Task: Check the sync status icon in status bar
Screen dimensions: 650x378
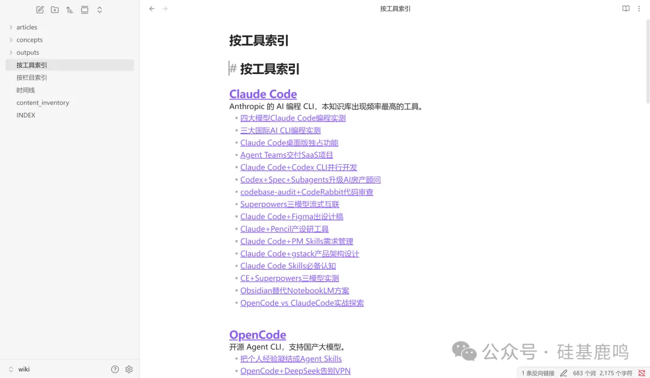Action: (x=640, y=373)
